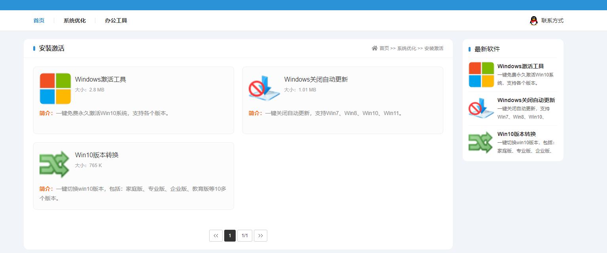Screen dimensions: 607x253
Task: Click the 1/1 page indicator
Action: pos(245,235)
